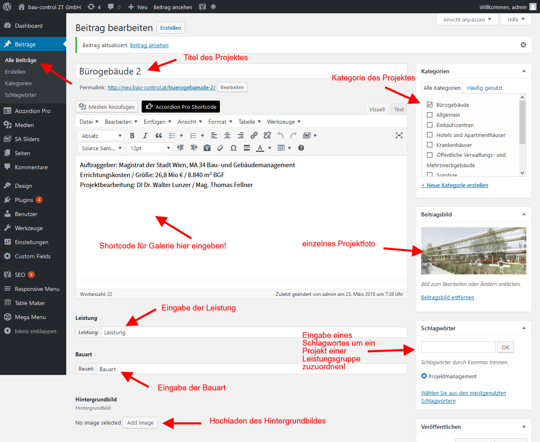Open the image gallery insert icon
Screen dimensions: 540x442
pyautogui.click(x=307, y=135)
